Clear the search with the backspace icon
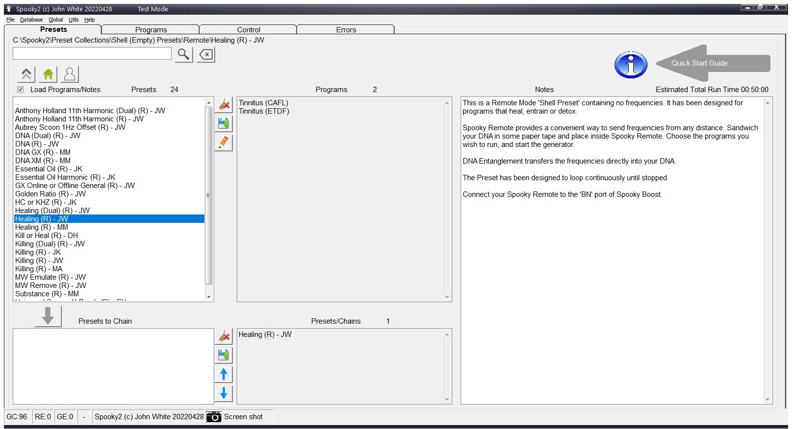792x429 pixels. tap(206, 54)
